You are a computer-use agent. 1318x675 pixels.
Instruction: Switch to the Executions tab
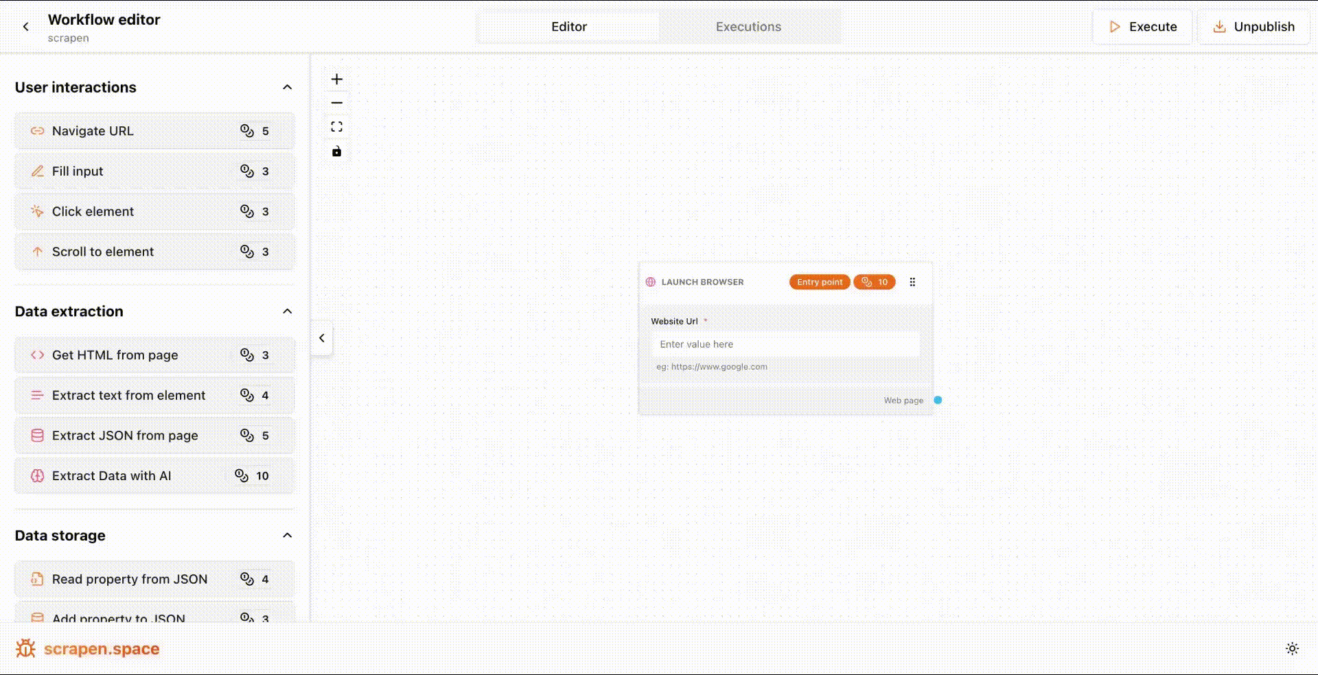tap(748, 27)
